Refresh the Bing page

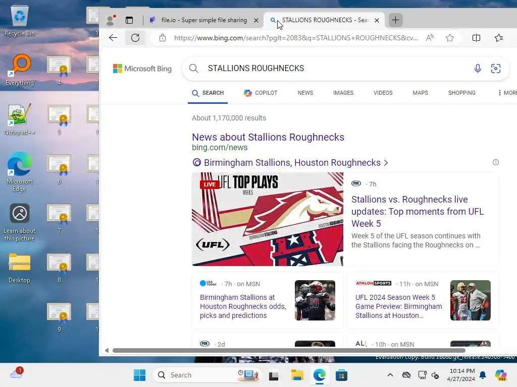[135, 38]
